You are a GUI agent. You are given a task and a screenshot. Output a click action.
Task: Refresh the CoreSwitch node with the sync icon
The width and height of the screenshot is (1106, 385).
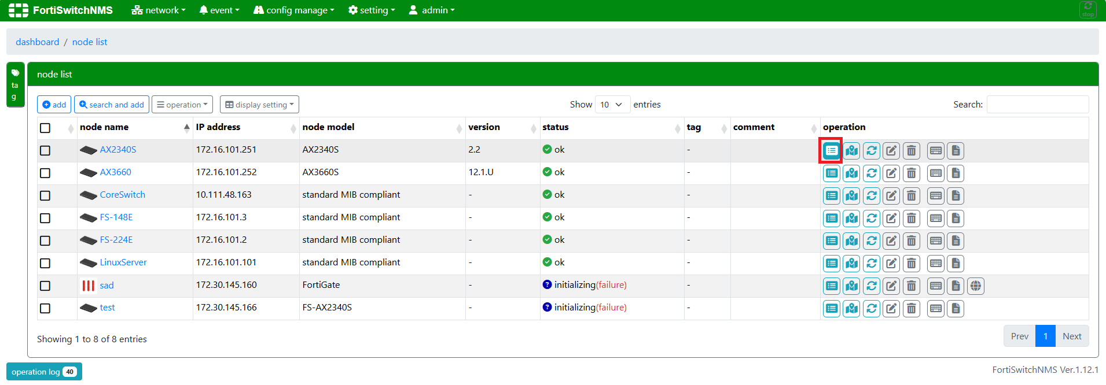click(872, 196)
